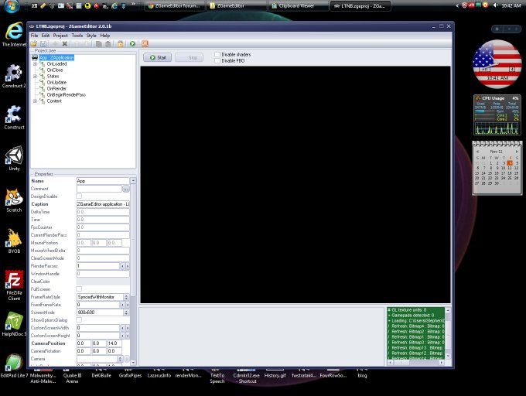Enable the Disable shaders checkbox
This screenshot has height=396, width=526.
(x=217, y=54)
